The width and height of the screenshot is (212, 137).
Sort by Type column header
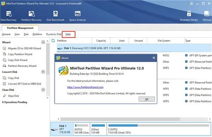point(198,41)
